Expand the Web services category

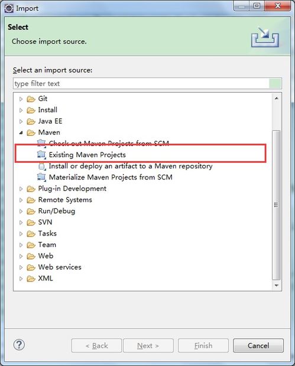[x=21, y=267]
